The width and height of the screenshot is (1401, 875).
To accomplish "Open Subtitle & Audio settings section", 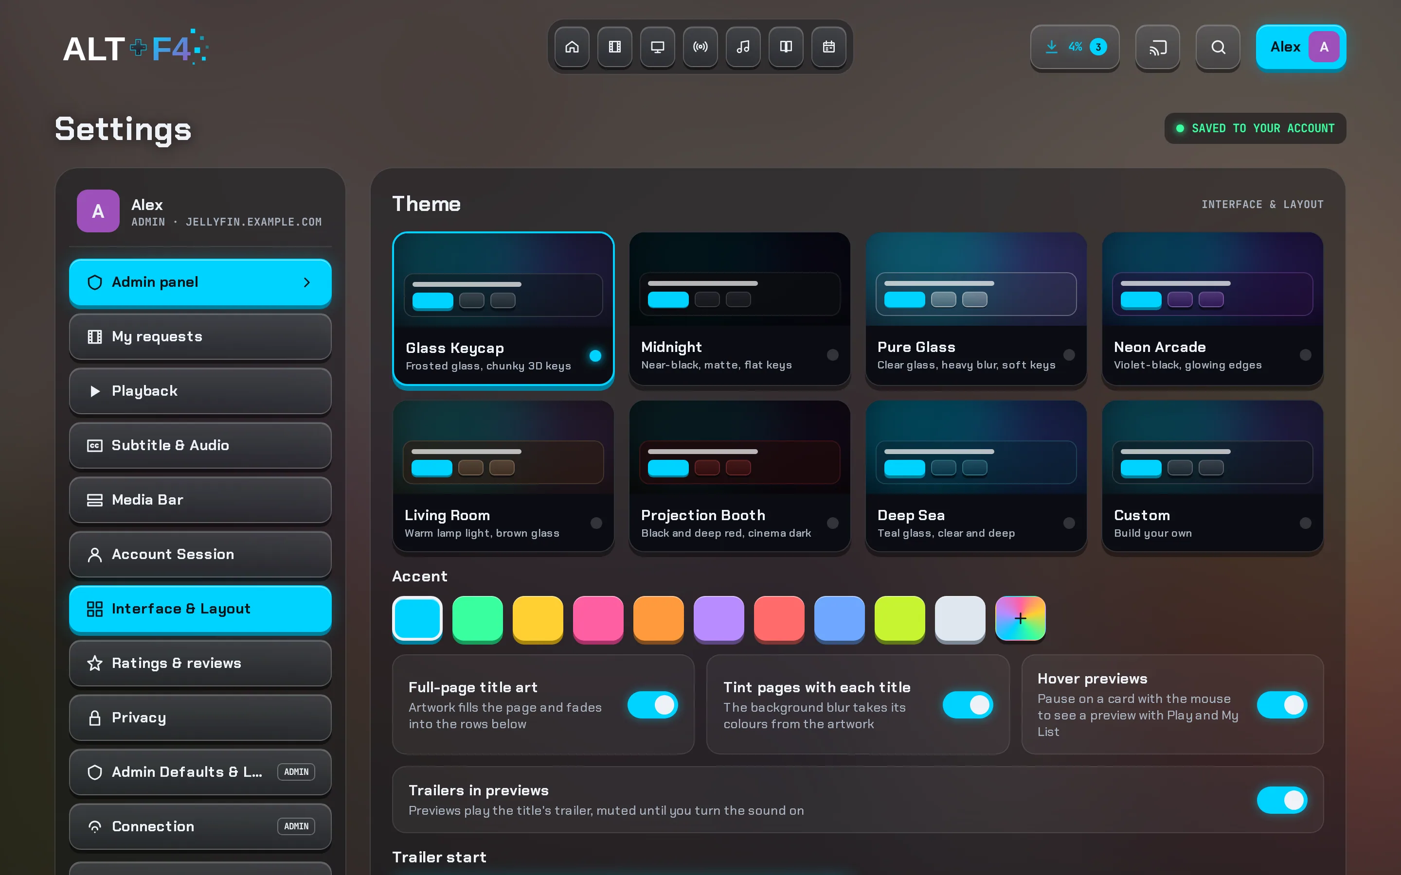I will 200,445.
